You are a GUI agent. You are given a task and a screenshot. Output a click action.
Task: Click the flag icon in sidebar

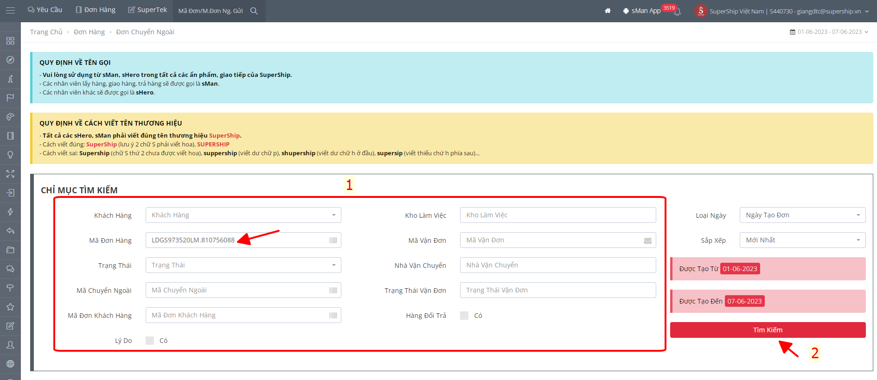click(x=10, y=98)
